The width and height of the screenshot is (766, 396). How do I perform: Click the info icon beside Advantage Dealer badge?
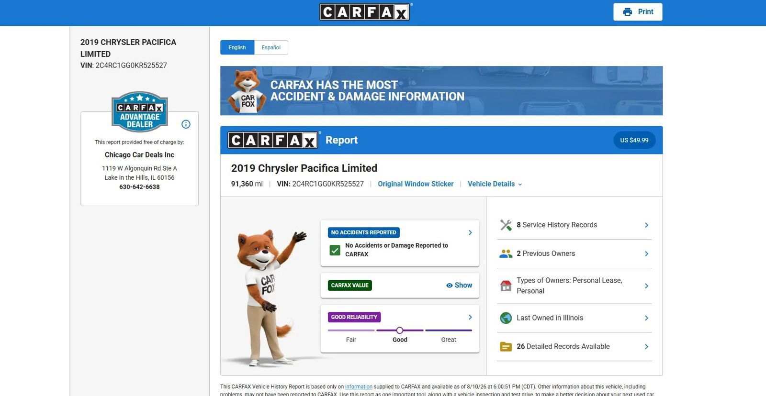(186, 124)
